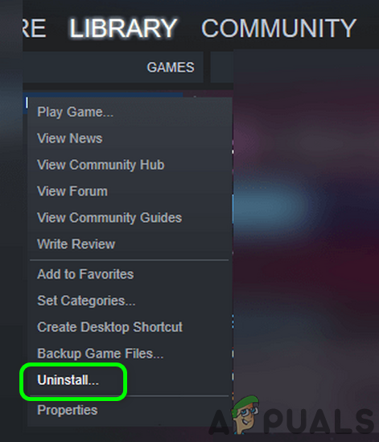Select View Community Guides entry

point(109,218)
